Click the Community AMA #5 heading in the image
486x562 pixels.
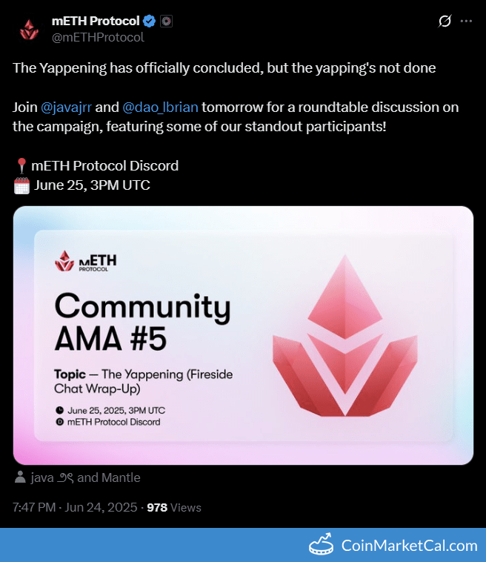pos(142,323)
